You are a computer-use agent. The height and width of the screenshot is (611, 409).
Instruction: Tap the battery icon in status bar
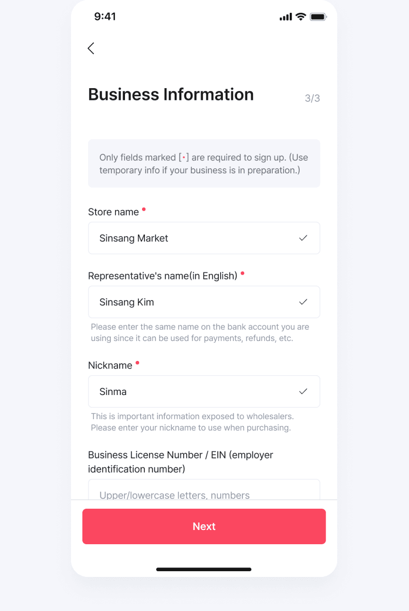pyautogui.click(x=318, y=17)
